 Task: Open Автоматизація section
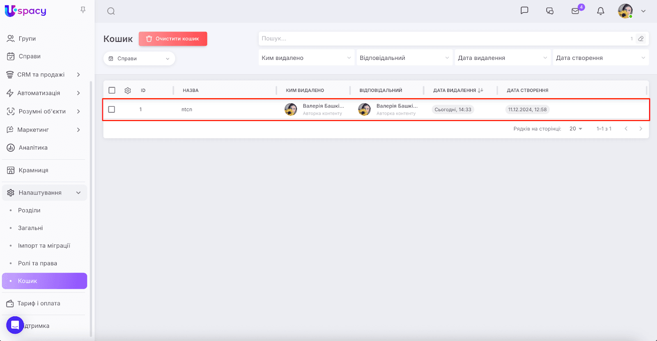[39, 93]
